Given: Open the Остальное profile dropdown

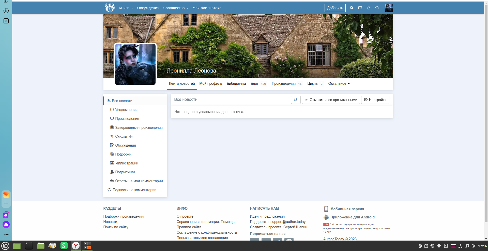Looking at the screenshot, I should [339, 83].
